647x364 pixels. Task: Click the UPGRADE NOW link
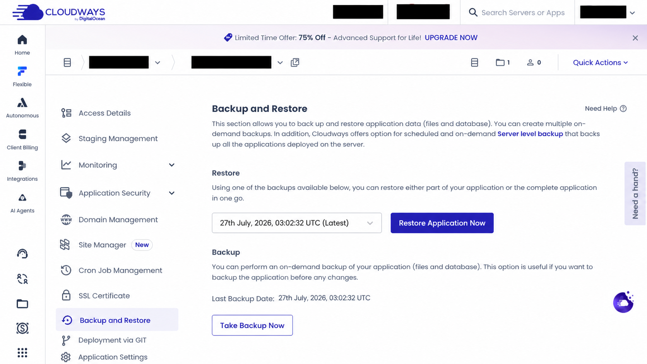[x=451, y=38]
